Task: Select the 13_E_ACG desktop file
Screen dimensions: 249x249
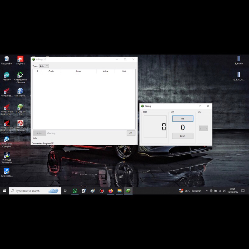Action: click(239, 76)
